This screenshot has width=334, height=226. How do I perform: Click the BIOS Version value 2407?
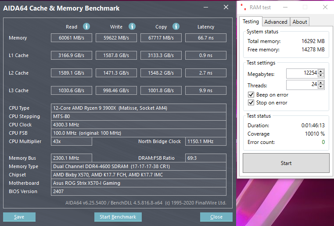pyautogui.click(x=138, y=191)
